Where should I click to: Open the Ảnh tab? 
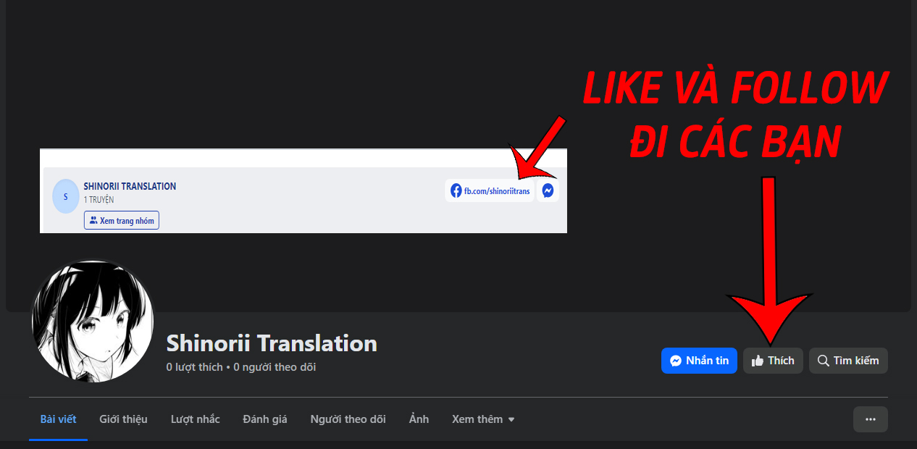click(419, 419)
